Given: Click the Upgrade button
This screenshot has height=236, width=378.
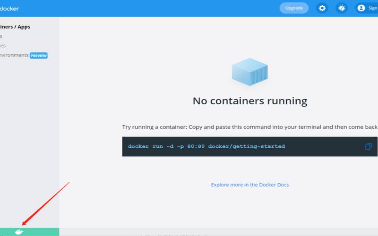Looking at the screenshot, I should point(294,8).
